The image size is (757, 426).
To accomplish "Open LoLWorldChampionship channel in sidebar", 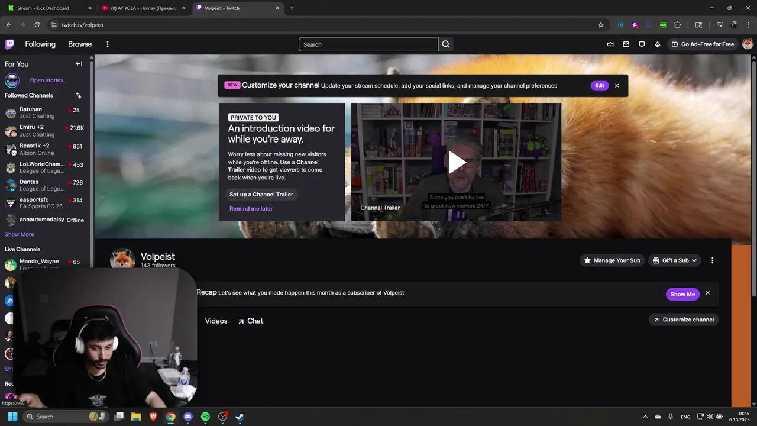I will pyautogui.click(x=45, y=167).
